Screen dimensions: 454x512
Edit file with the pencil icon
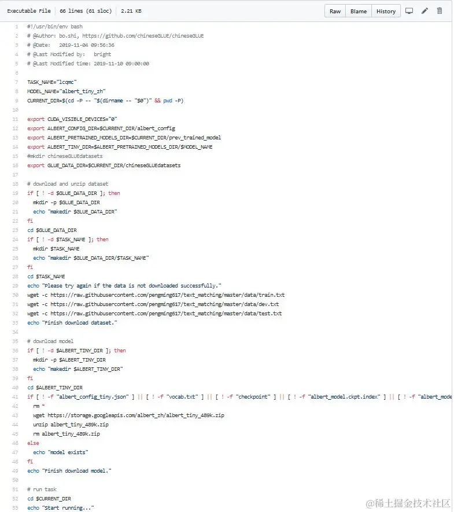[425, 11]
